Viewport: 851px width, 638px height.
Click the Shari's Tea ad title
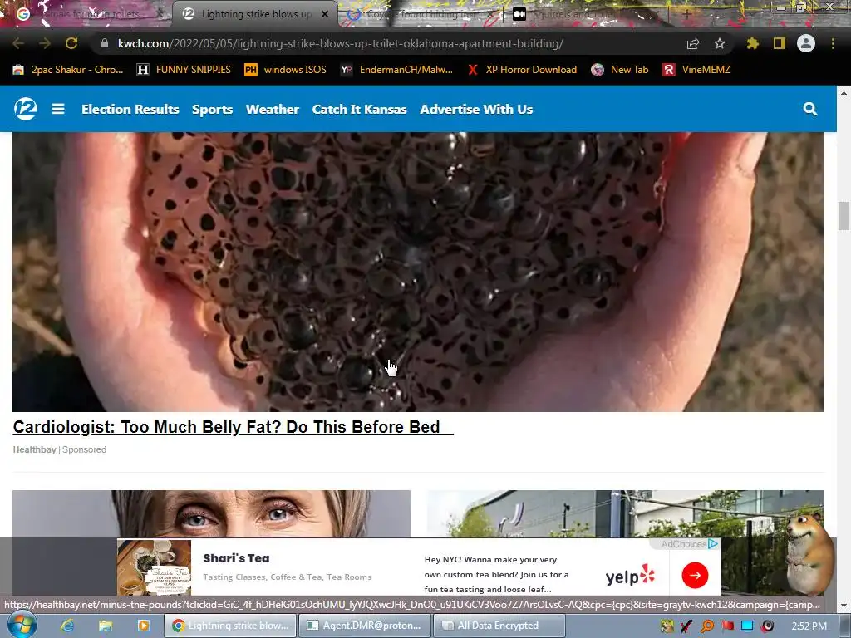(236, 558)
